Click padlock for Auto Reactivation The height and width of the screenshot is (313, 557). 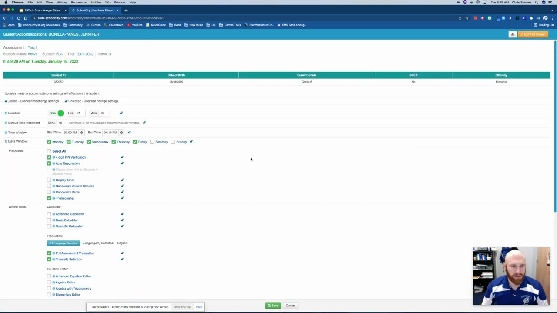pos(122,163)
